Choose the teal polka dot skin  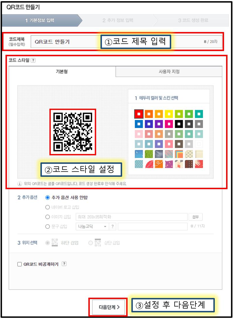(139, 164)
